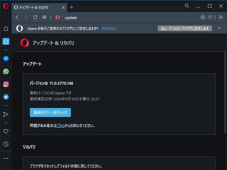Go forward with the forward arrow

tap(26, 17)
